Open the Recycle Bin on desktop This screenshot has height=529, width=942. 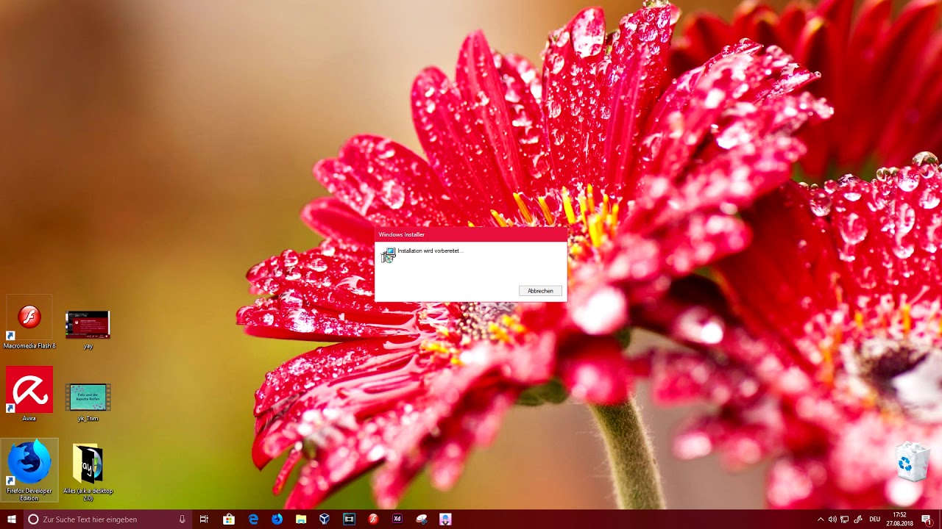click(x=913, y=463)
